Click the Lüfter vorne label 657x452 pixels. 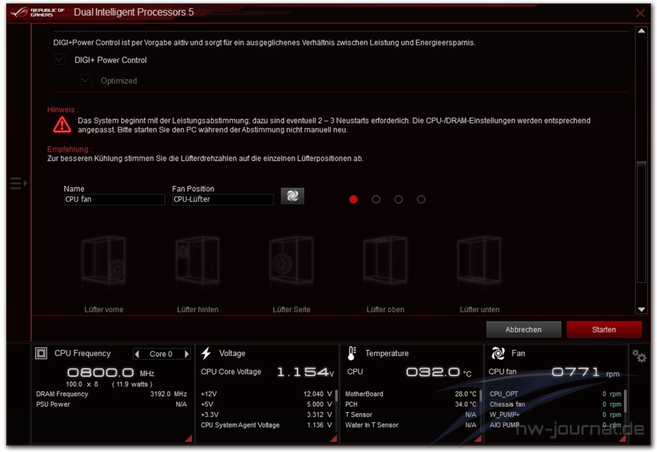coord(104,310)
